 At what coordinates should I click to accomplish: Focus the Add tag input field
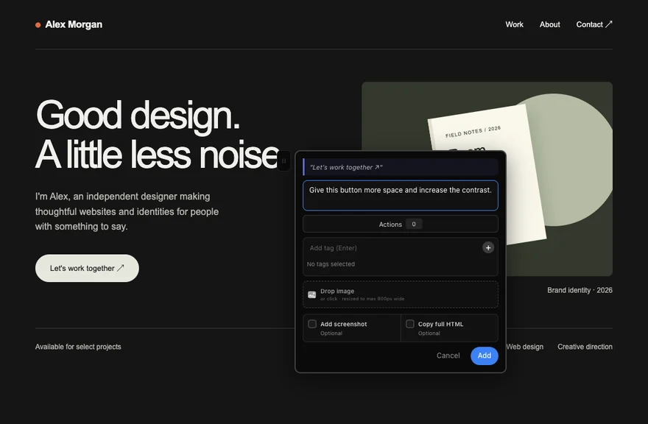point(392,248)
